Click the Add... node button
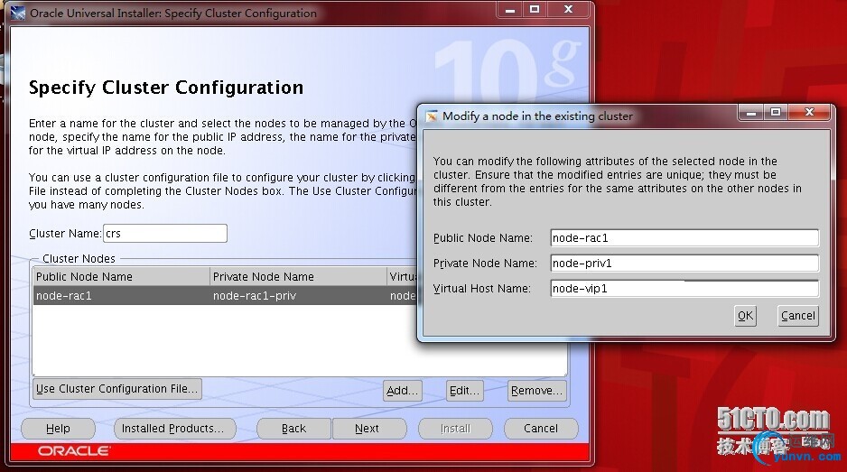The image size is (847, 472). (x=403, y=391)
